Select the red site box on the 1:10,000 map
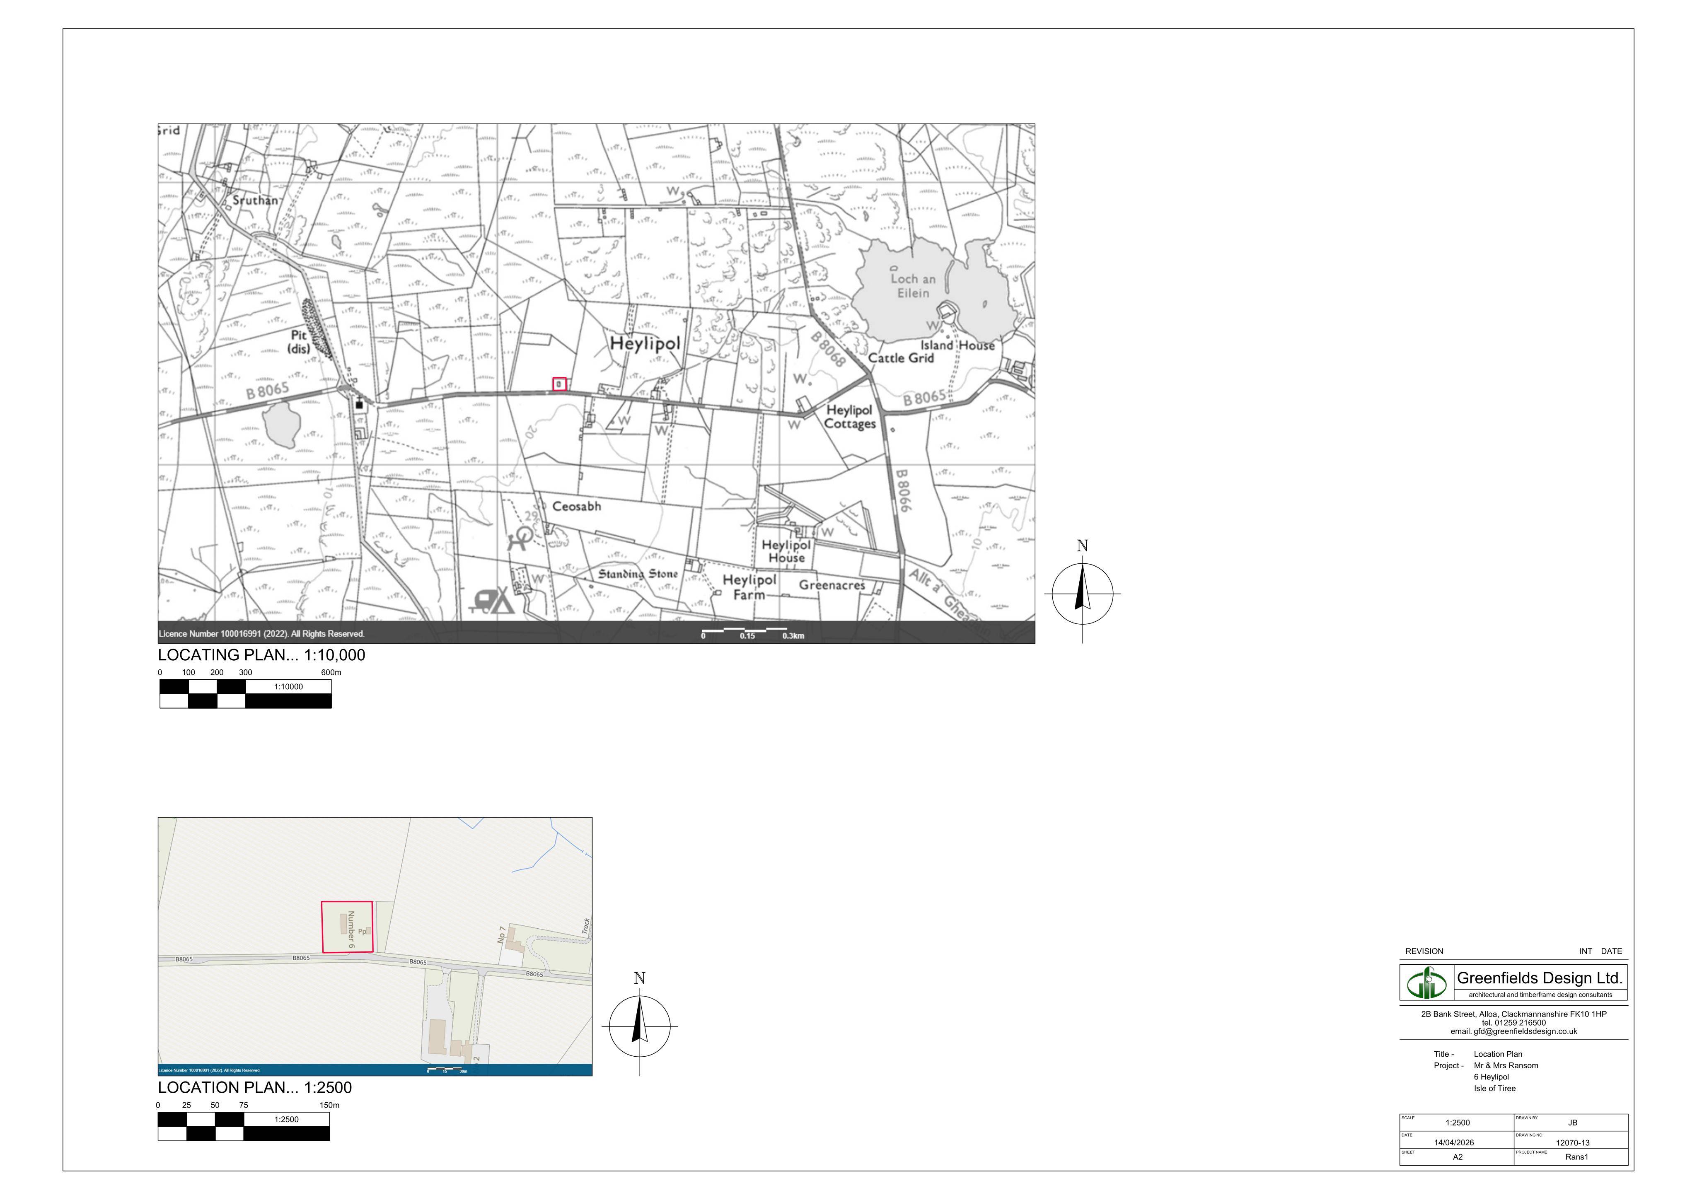This screenshot has height=1200, width=1697. 559,384
